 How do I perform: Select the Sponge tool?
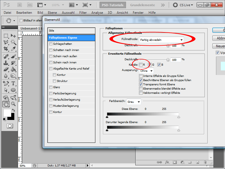(x=13, y=76)
